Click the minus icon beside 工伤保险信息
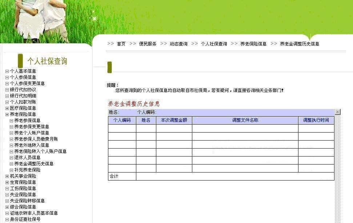353x223 pixels. pyautogui.click(x=7, y=188)
